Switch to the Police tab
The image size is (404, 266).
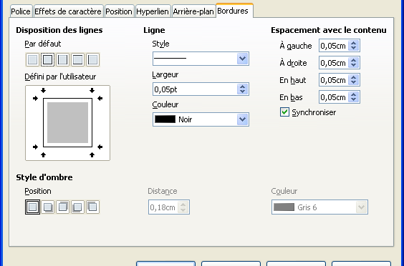pyautogui.click(x=21, y=11)
